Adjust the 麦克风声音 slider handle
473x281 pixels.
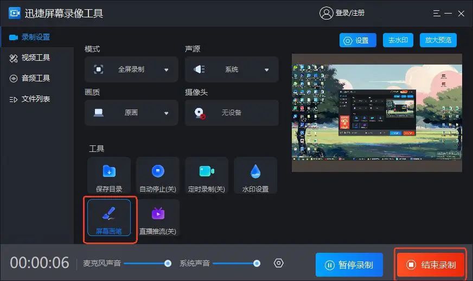coord(168,264)
